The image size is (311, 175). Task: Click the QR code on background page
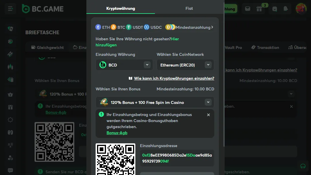coord(54,142)
